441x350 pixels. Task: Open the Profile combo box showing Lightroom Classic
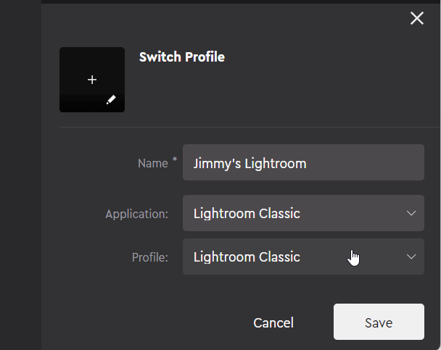(290, 257)
